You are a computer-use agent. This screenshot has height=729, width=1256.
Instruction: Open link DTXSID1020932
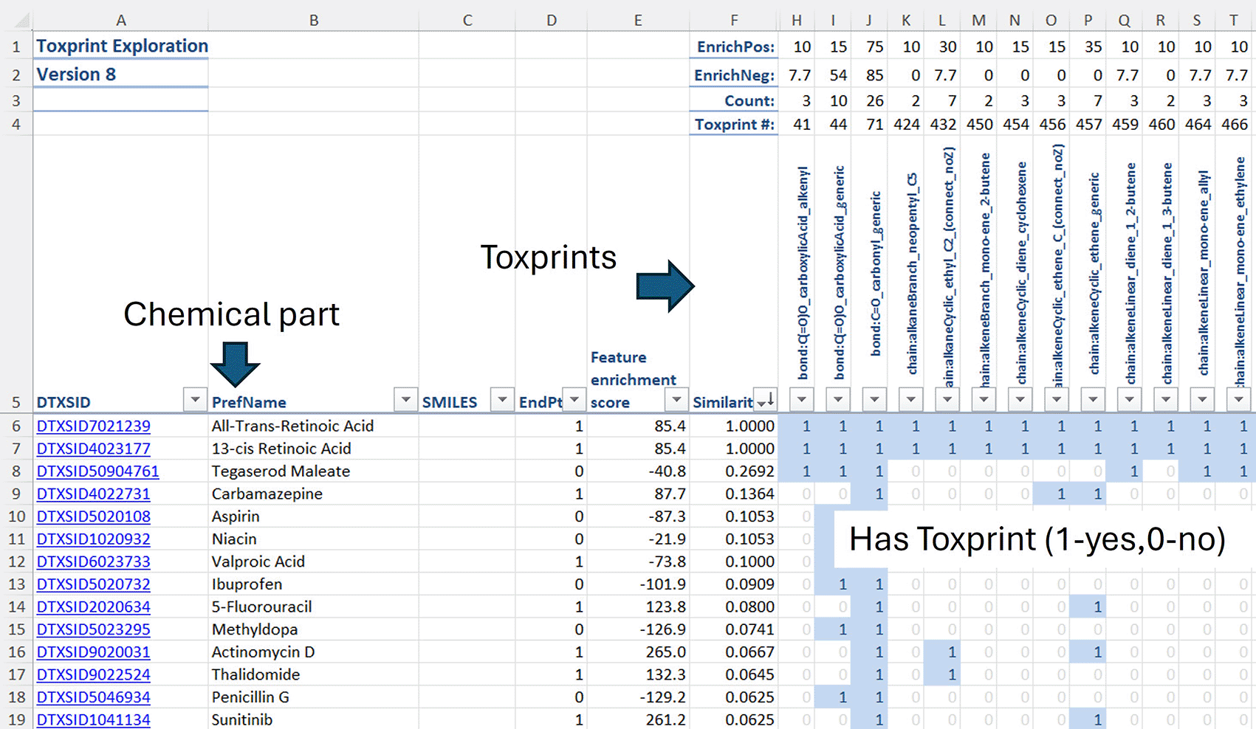94,539
